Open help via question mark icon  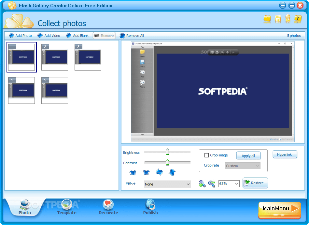click(298, 19)
